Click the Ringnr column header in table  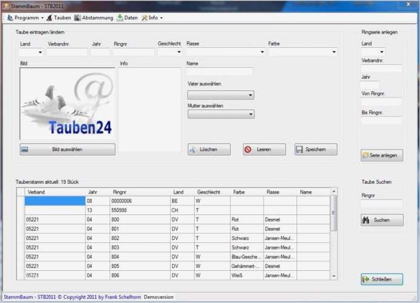tap(140, 192)
